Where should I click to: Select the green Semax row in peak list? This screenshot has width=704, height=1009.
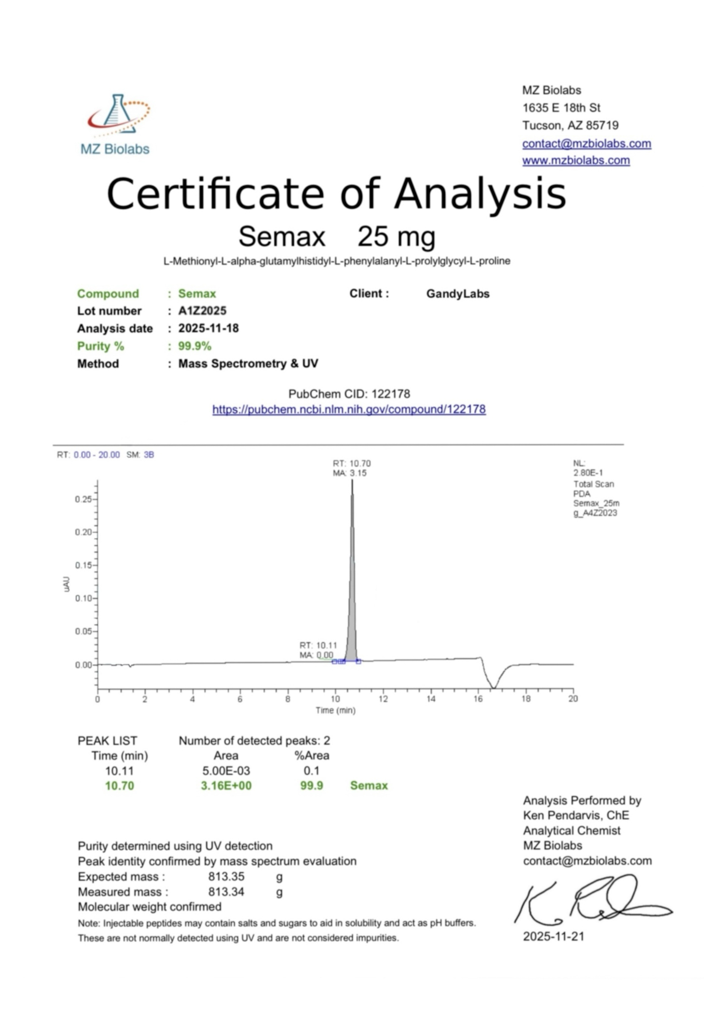pyautogui.click(x=246, y=786)
